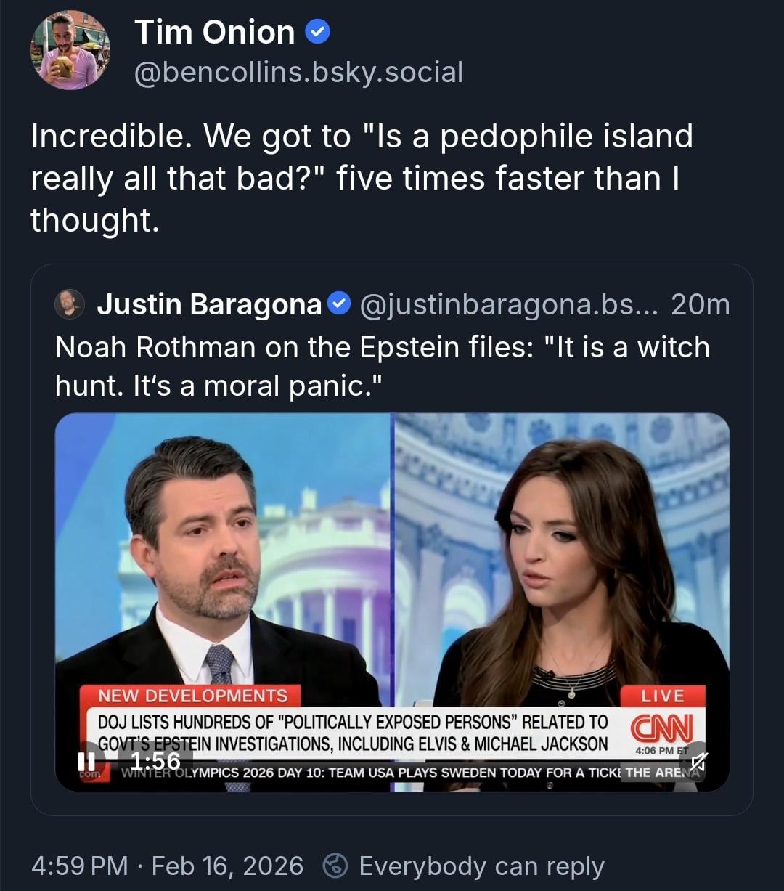Open the embedded CNN video fullscreen

click(392, 566)
